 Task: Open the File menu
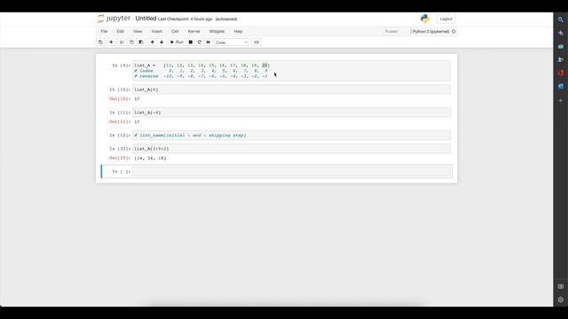click(x=104, y=32)
